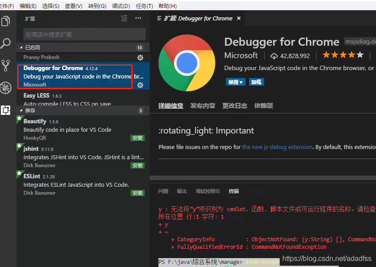
Task: Switch to 问题 problems panel tab
Action: 163,191
